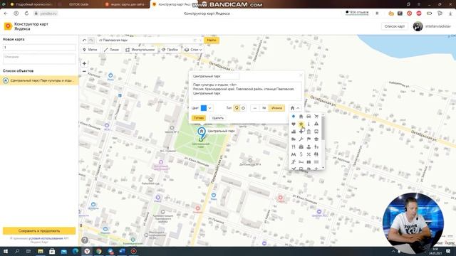Focus the map description field in sidebar

(39, 59)
